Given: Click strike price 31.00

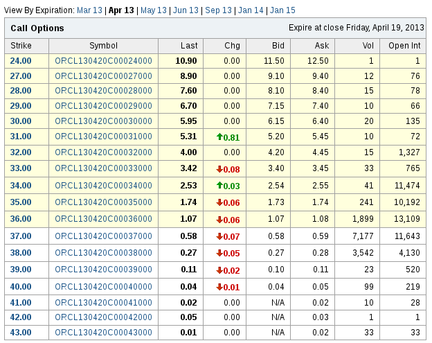Looking at the screenshot, I should [x=21, y=137].
